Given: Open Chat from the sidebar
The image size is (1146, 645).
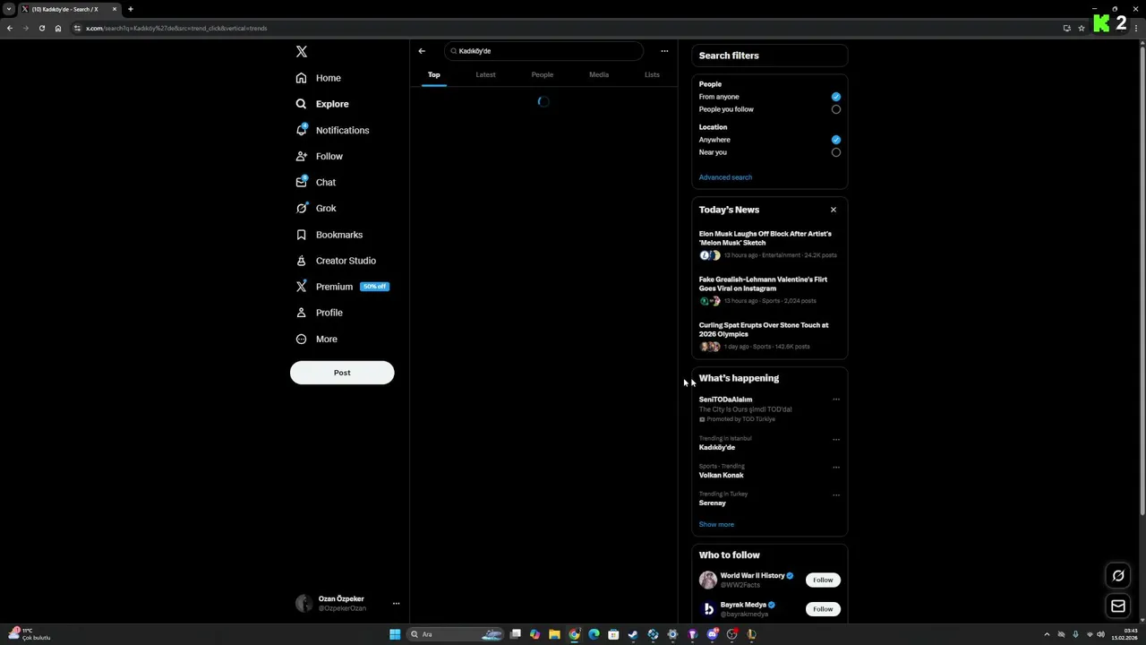Looking at the screenshot, I should coord(316,182).
